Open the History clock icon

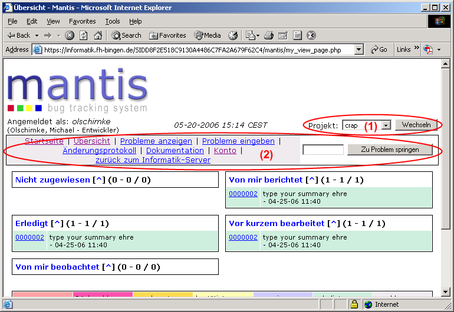(233, 35)
